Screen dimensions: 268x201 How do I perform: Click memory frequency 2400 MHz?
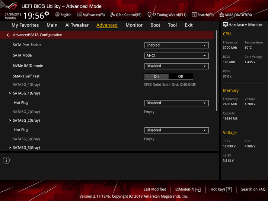click(x=230, y=104)
